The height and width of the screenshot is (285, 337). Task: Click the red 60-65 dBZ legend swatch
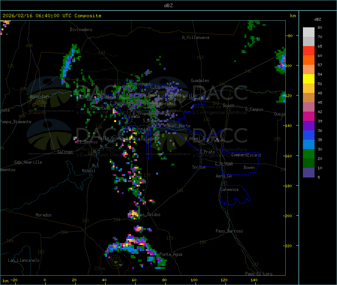pyautogui.click(x=309, y=51)
